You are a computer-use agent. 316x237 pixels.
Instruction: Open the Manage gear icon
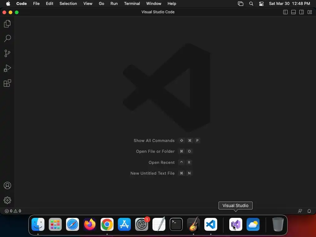pos(7,200)
